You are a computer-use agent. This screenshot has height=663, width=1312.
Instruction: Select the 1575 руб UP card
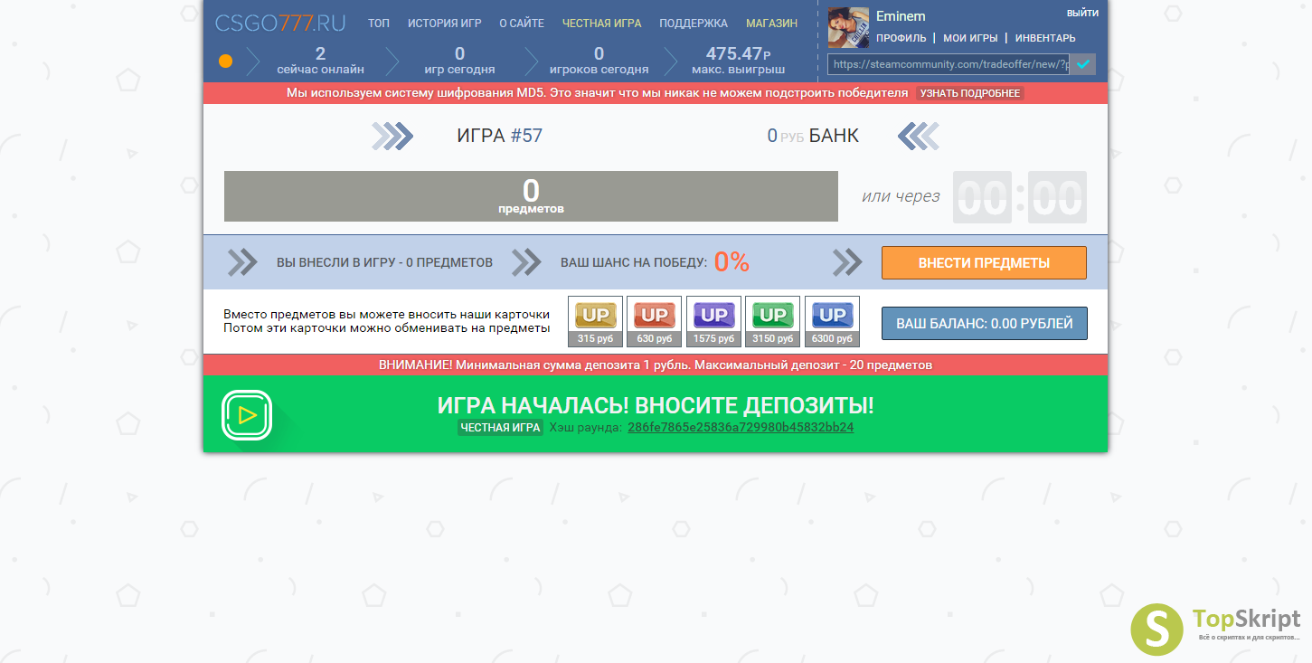[x=713, y=321]
